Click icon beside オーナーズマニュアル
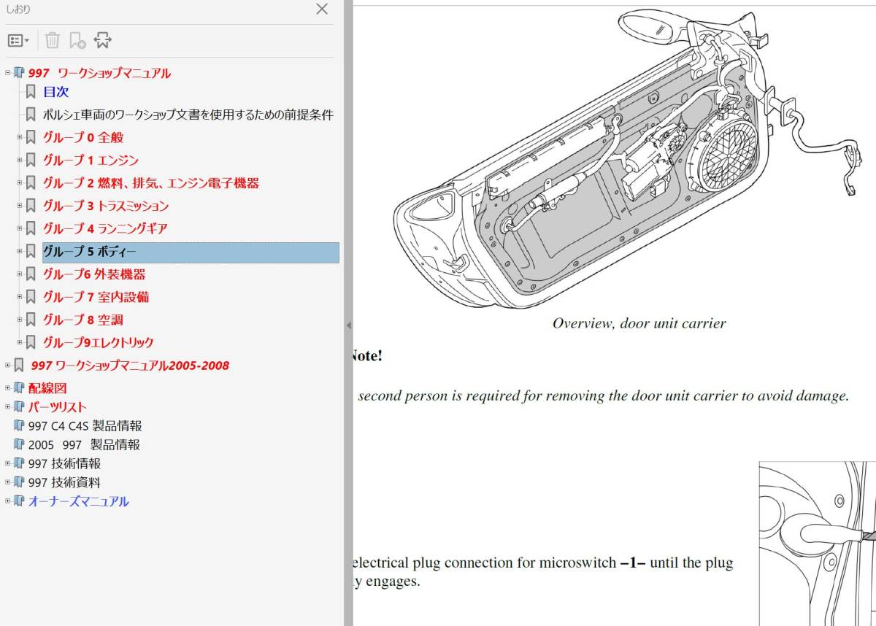 19,501
